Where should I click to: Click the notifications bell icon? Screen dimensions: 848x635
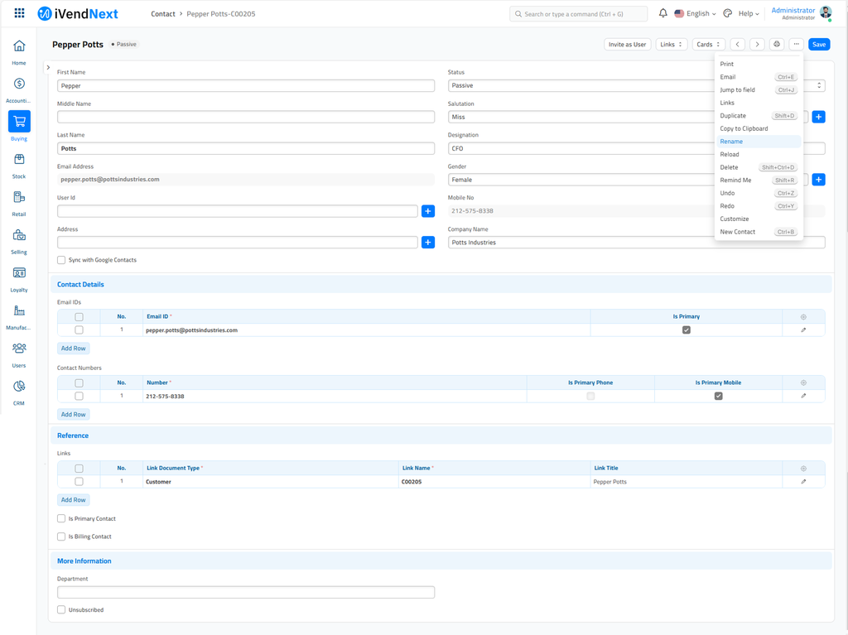pos(662,13)
